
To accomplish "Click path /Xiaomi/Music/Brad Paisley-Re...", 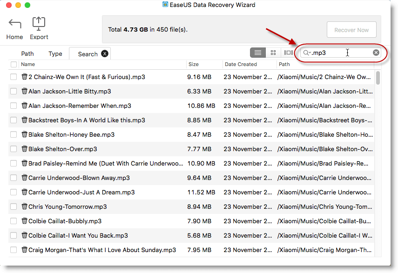I will tap(323, 164).
